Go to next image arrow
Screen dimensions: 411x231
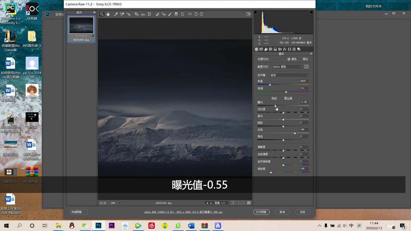pos(211,203)
